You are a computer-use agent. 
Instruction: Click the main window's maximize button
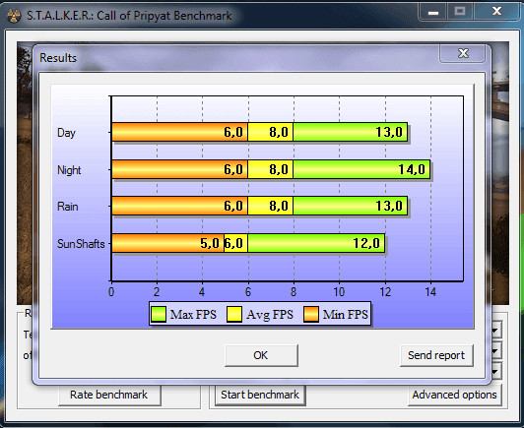(460, 12)
